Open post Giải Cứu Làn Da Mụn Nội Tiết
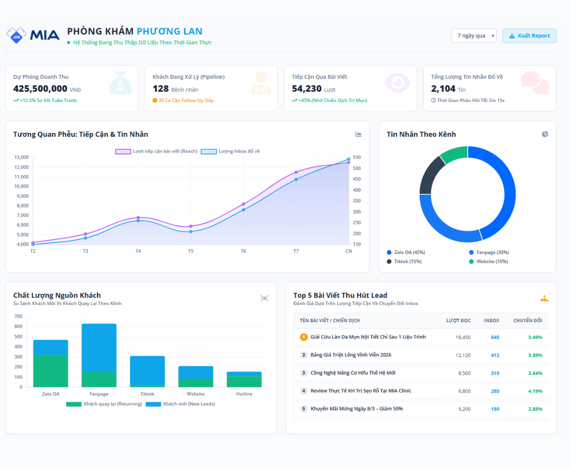The width and height of the screenshot is (571, 467). click(368, 337)
